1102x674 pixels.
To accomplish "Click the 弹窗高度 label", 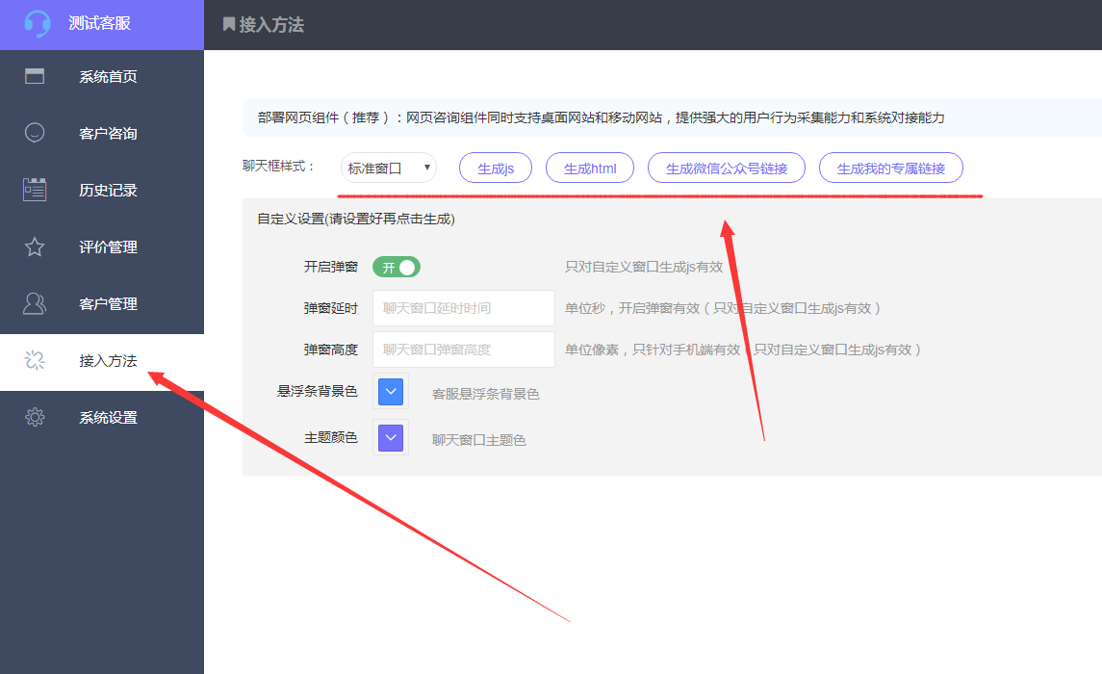I will point(330,350).
